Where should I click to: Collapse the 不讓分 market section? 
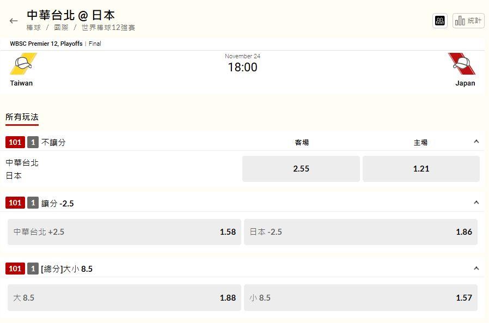tap(476, 142)
